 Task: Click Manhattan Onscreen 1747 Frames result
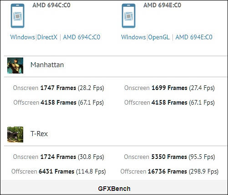[58, 88]
